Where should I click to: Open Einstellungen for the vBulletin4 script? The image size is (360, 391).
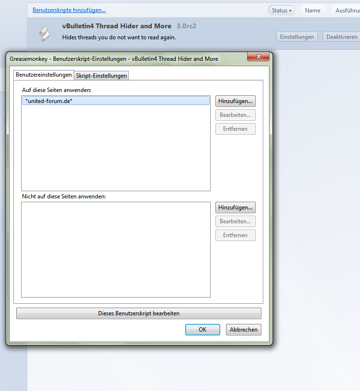coord(297,37)
